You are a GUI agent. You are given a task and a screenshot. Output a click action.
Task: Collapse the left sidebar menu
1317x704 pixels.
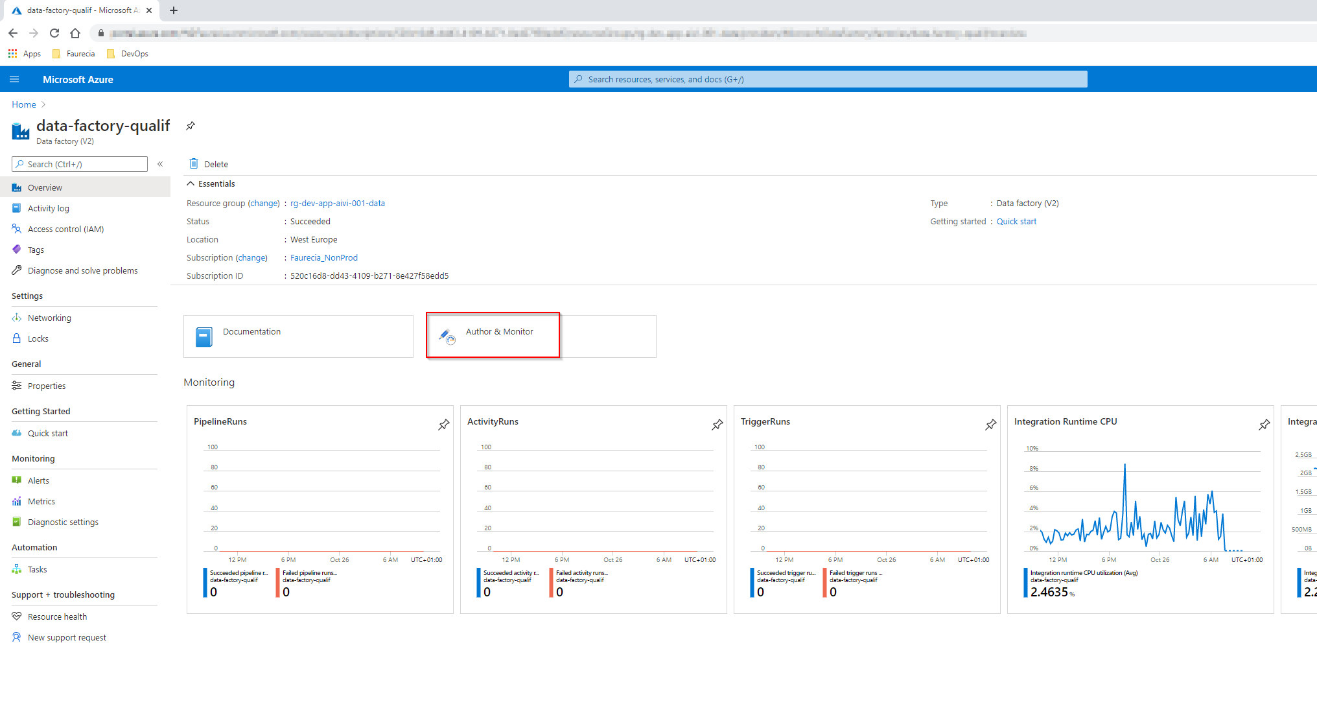coord(160,164)
